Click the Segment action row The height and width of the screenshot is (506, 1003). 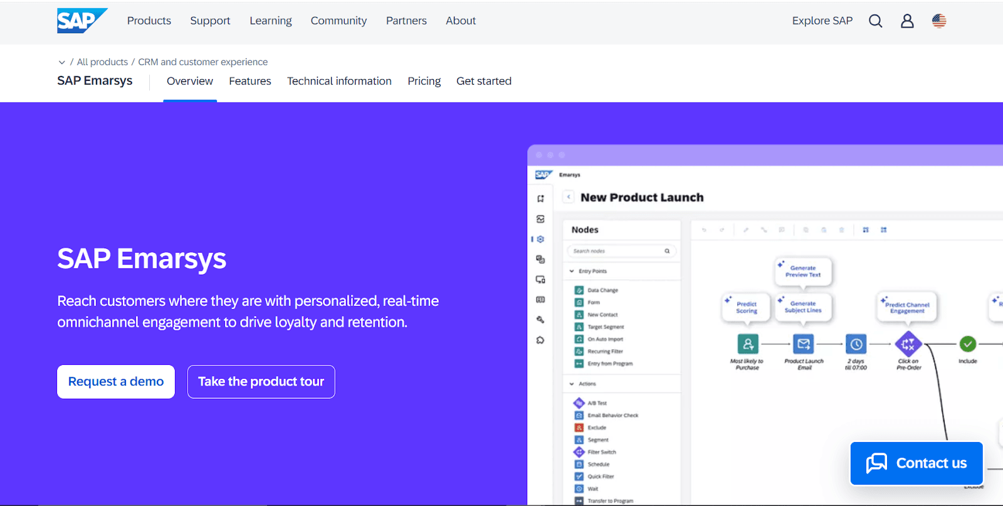coord(592,440)
